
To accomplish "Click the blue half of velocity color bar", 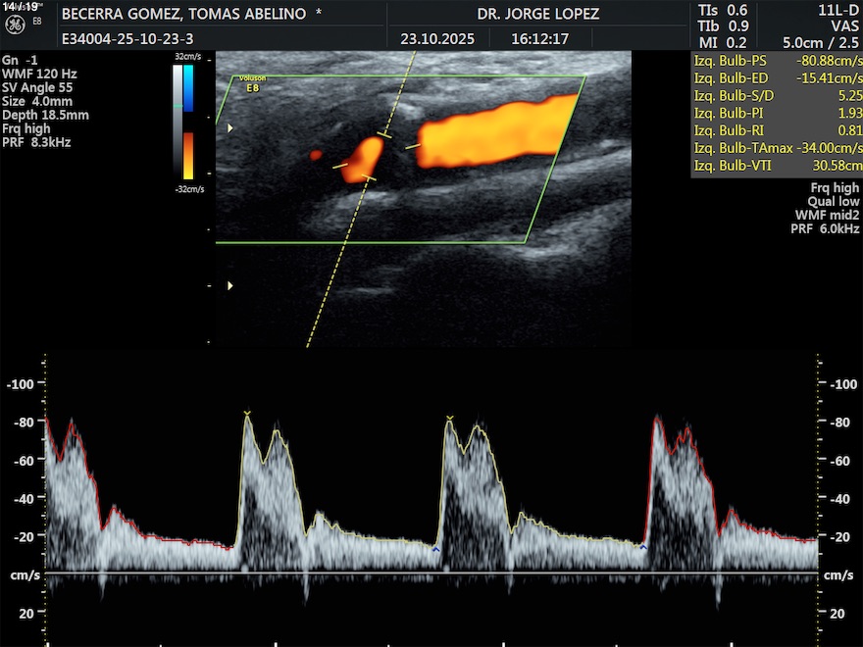I will click(188, 87).
